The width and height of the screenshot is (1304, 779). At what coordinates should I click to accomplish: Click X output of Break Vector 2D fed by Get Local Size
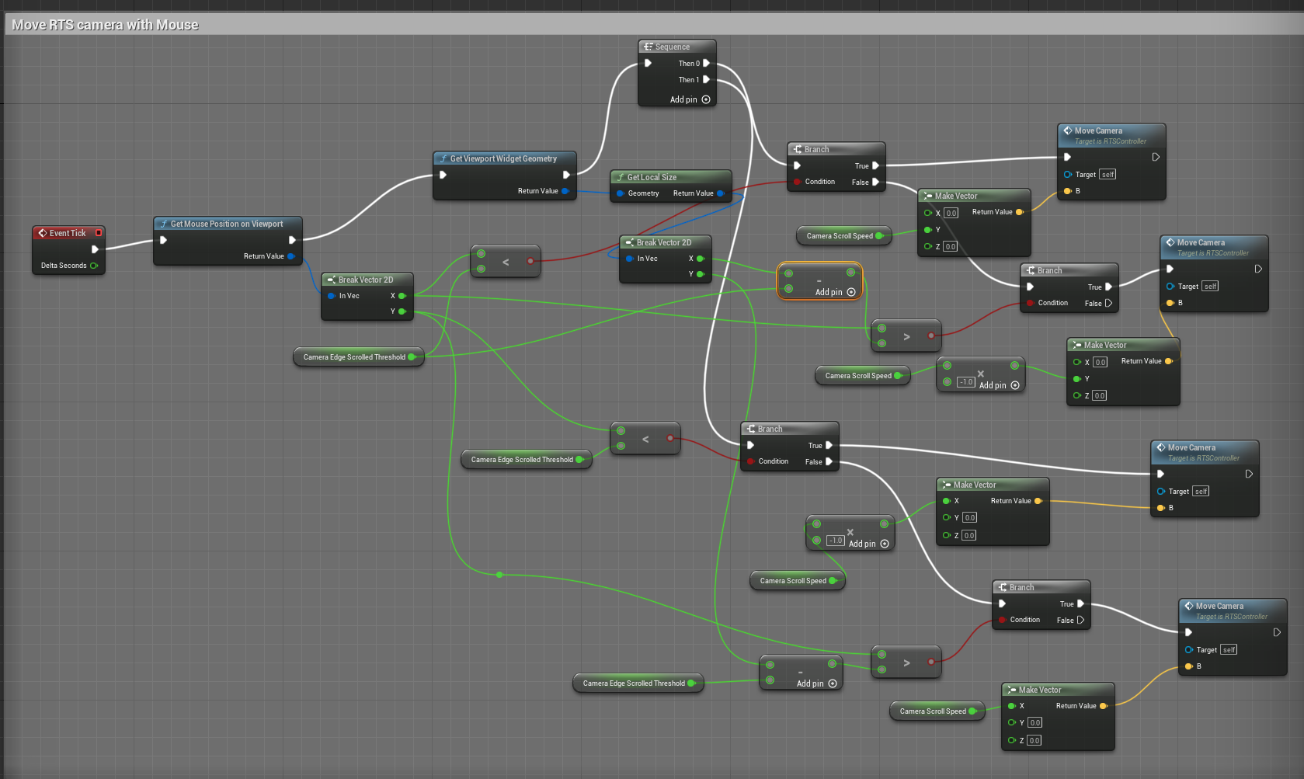(701, 259)
